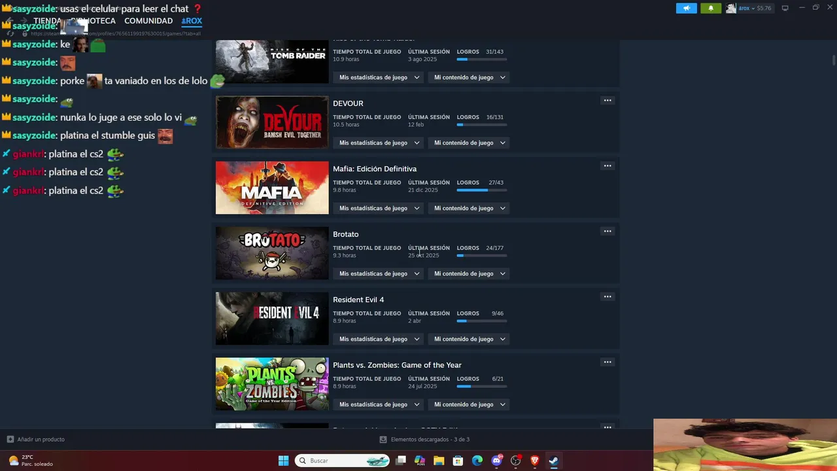Expand Mi contenido de juego for Mafia
This screenshot has width=837, height=471.
pyautogui.click(x=469, y=208)
